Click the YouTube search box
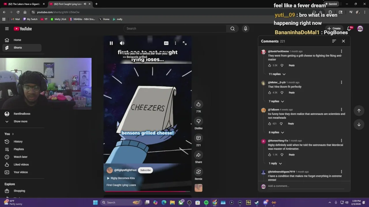Screen dimensions: 369x207 tap(175, 28)
